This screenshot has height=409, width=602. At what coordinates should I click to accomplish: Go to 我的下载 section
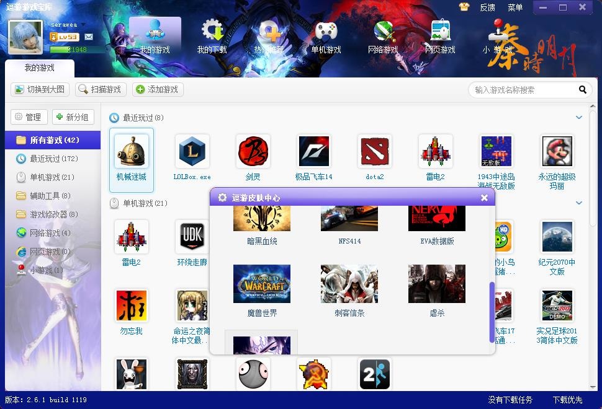click(x=212, y=37)
